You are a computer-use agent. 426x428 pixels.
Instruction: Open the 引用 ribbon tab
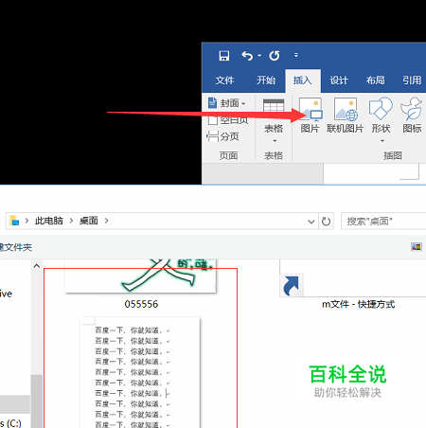click(x=412, y=80)
